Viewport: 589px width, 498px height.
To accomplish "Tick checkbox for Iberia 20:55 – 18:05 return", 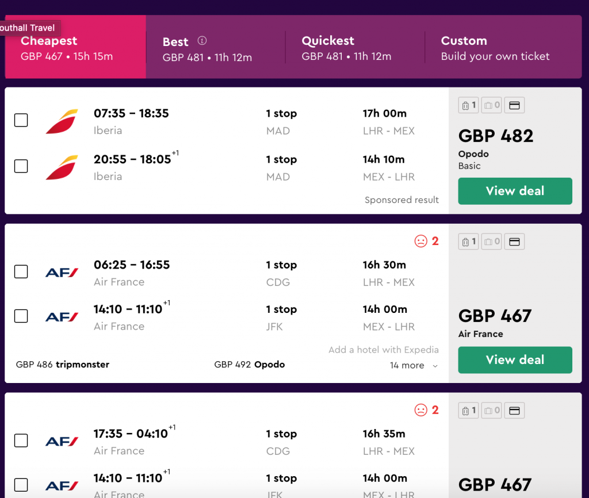I will (x=21, y=166).
